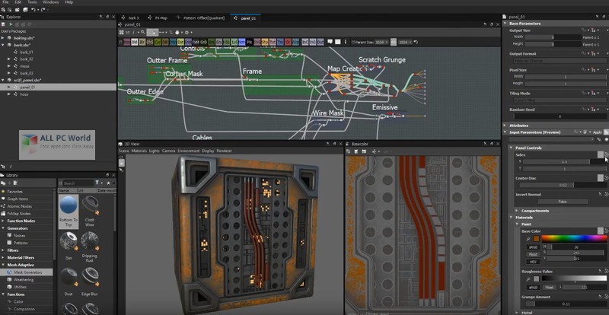Collapse the scifi_panel.sbs package

coord(3,80)
